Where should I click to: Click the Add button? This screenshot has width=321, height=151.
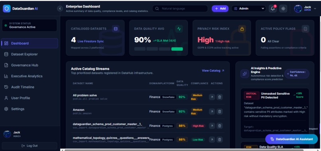(x=220, y=9)
